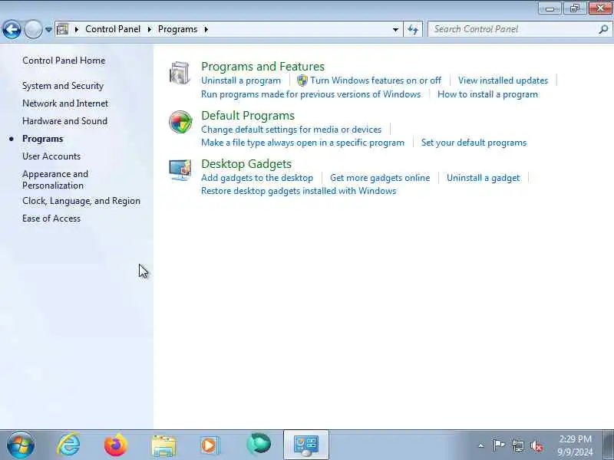
Task: Click the Refresh button beside address bar
Action: [413, 29]
